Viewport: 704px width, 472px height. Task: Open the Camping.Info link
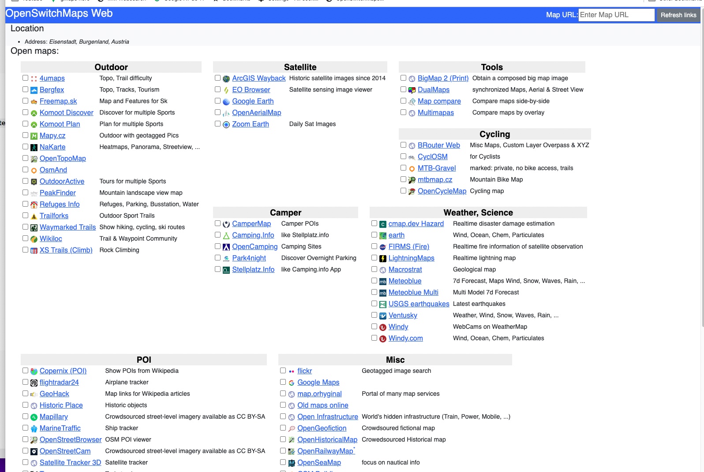(253, 235)
